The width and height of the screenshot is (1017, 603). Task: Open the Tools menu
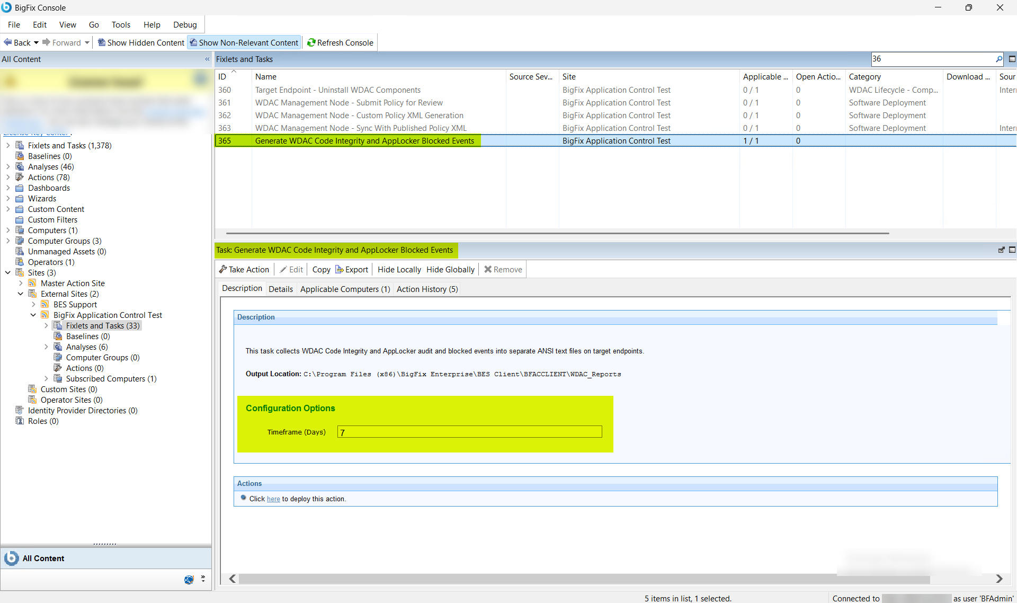pyautogui.click(x=121, y=24)
